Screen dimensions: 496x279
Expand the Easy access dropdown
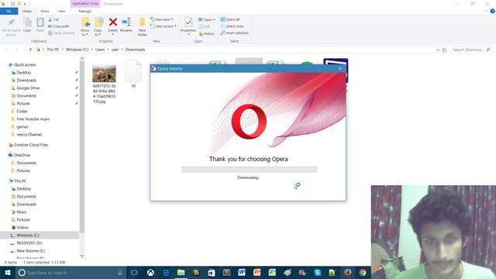point(164,26)
